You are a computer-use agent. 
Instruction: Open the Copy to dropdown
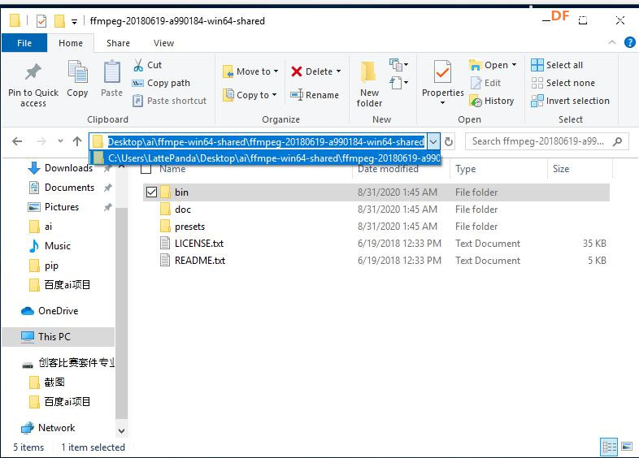[x=250, y=95]
